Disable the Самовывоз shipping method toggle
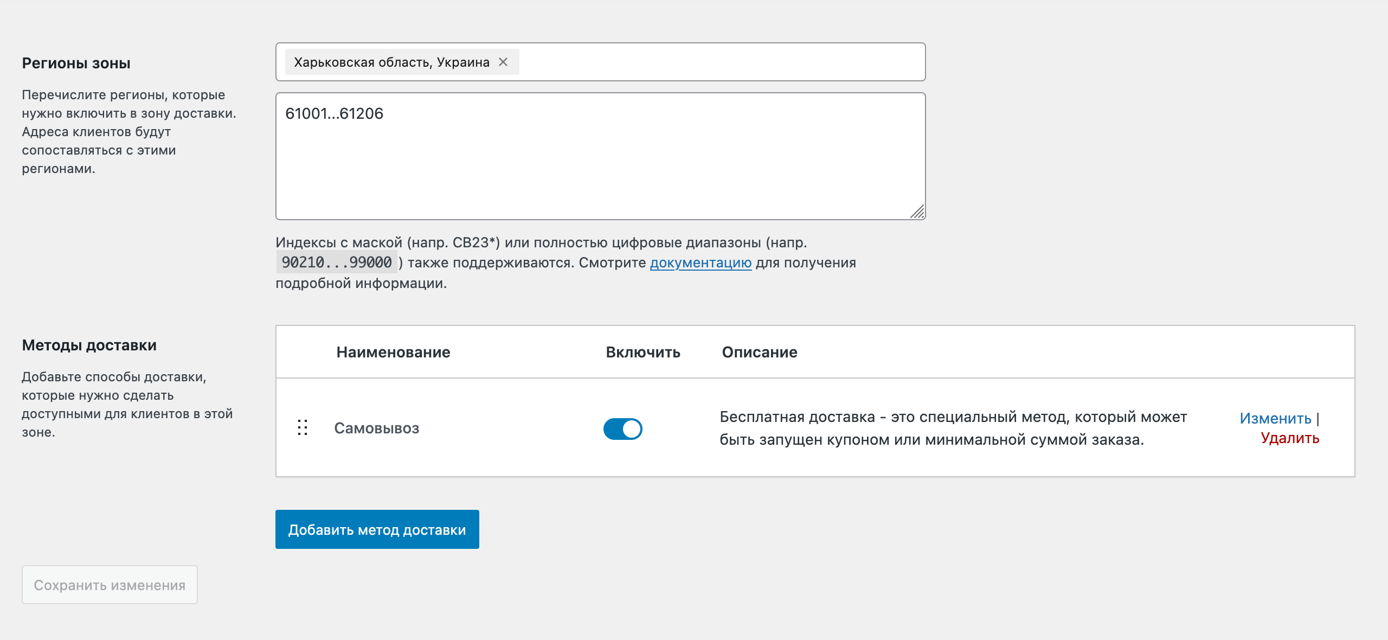 622,429
